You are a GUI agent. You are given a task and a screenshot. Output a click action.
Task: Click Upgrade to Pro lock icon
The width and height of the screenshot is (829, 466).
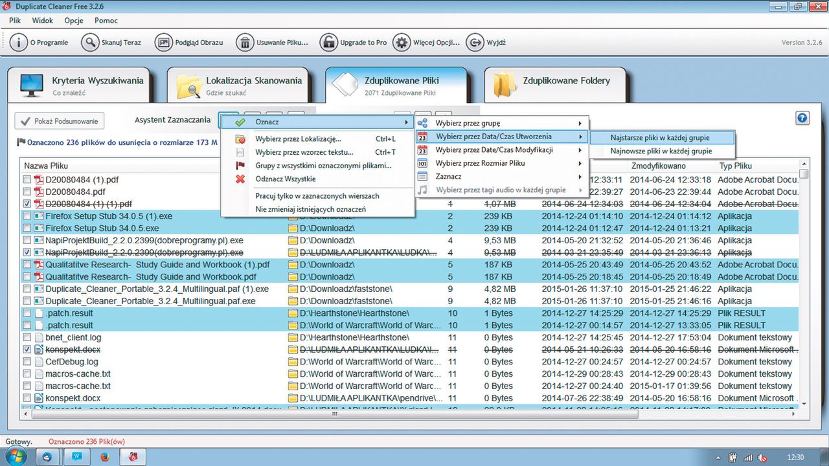point(328,43)
